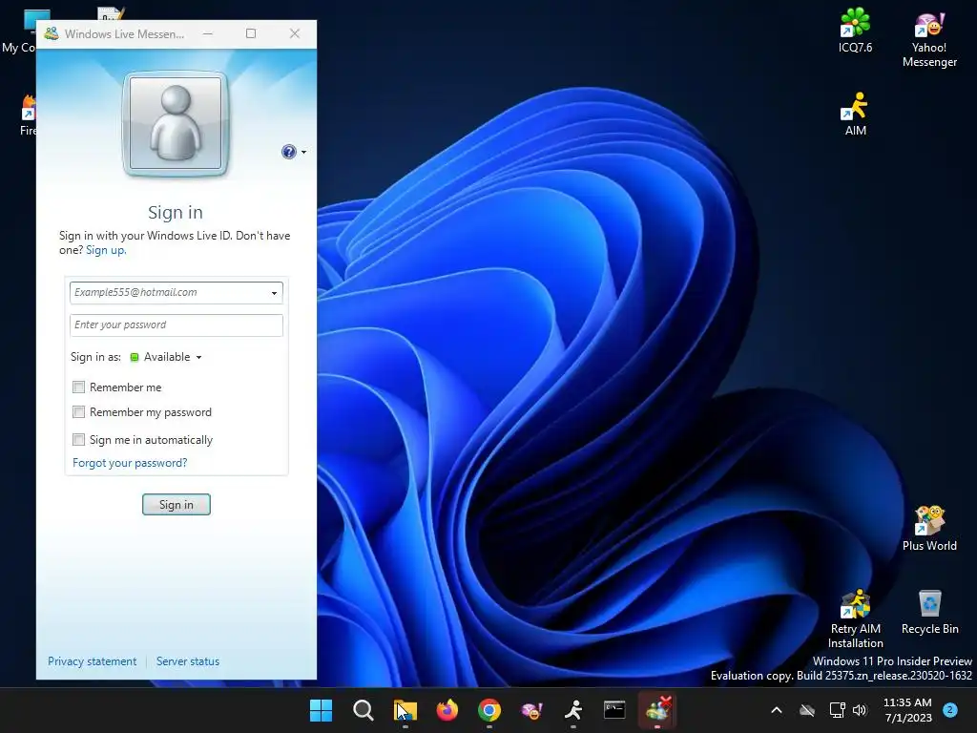Open File Explorer from the taskbar
The height and width of the screenshot is (733, 977).
click(405, 710)
